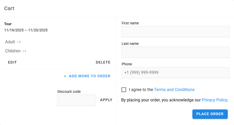Check the Terms and Conditions agreement box
Image resolution: width=234 pixels, height=125 pixels.
point(124,90)
